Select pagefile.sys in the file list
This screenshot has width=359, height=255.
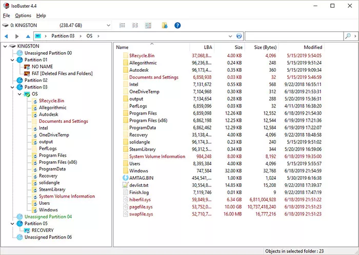click(x=141, y=207)
